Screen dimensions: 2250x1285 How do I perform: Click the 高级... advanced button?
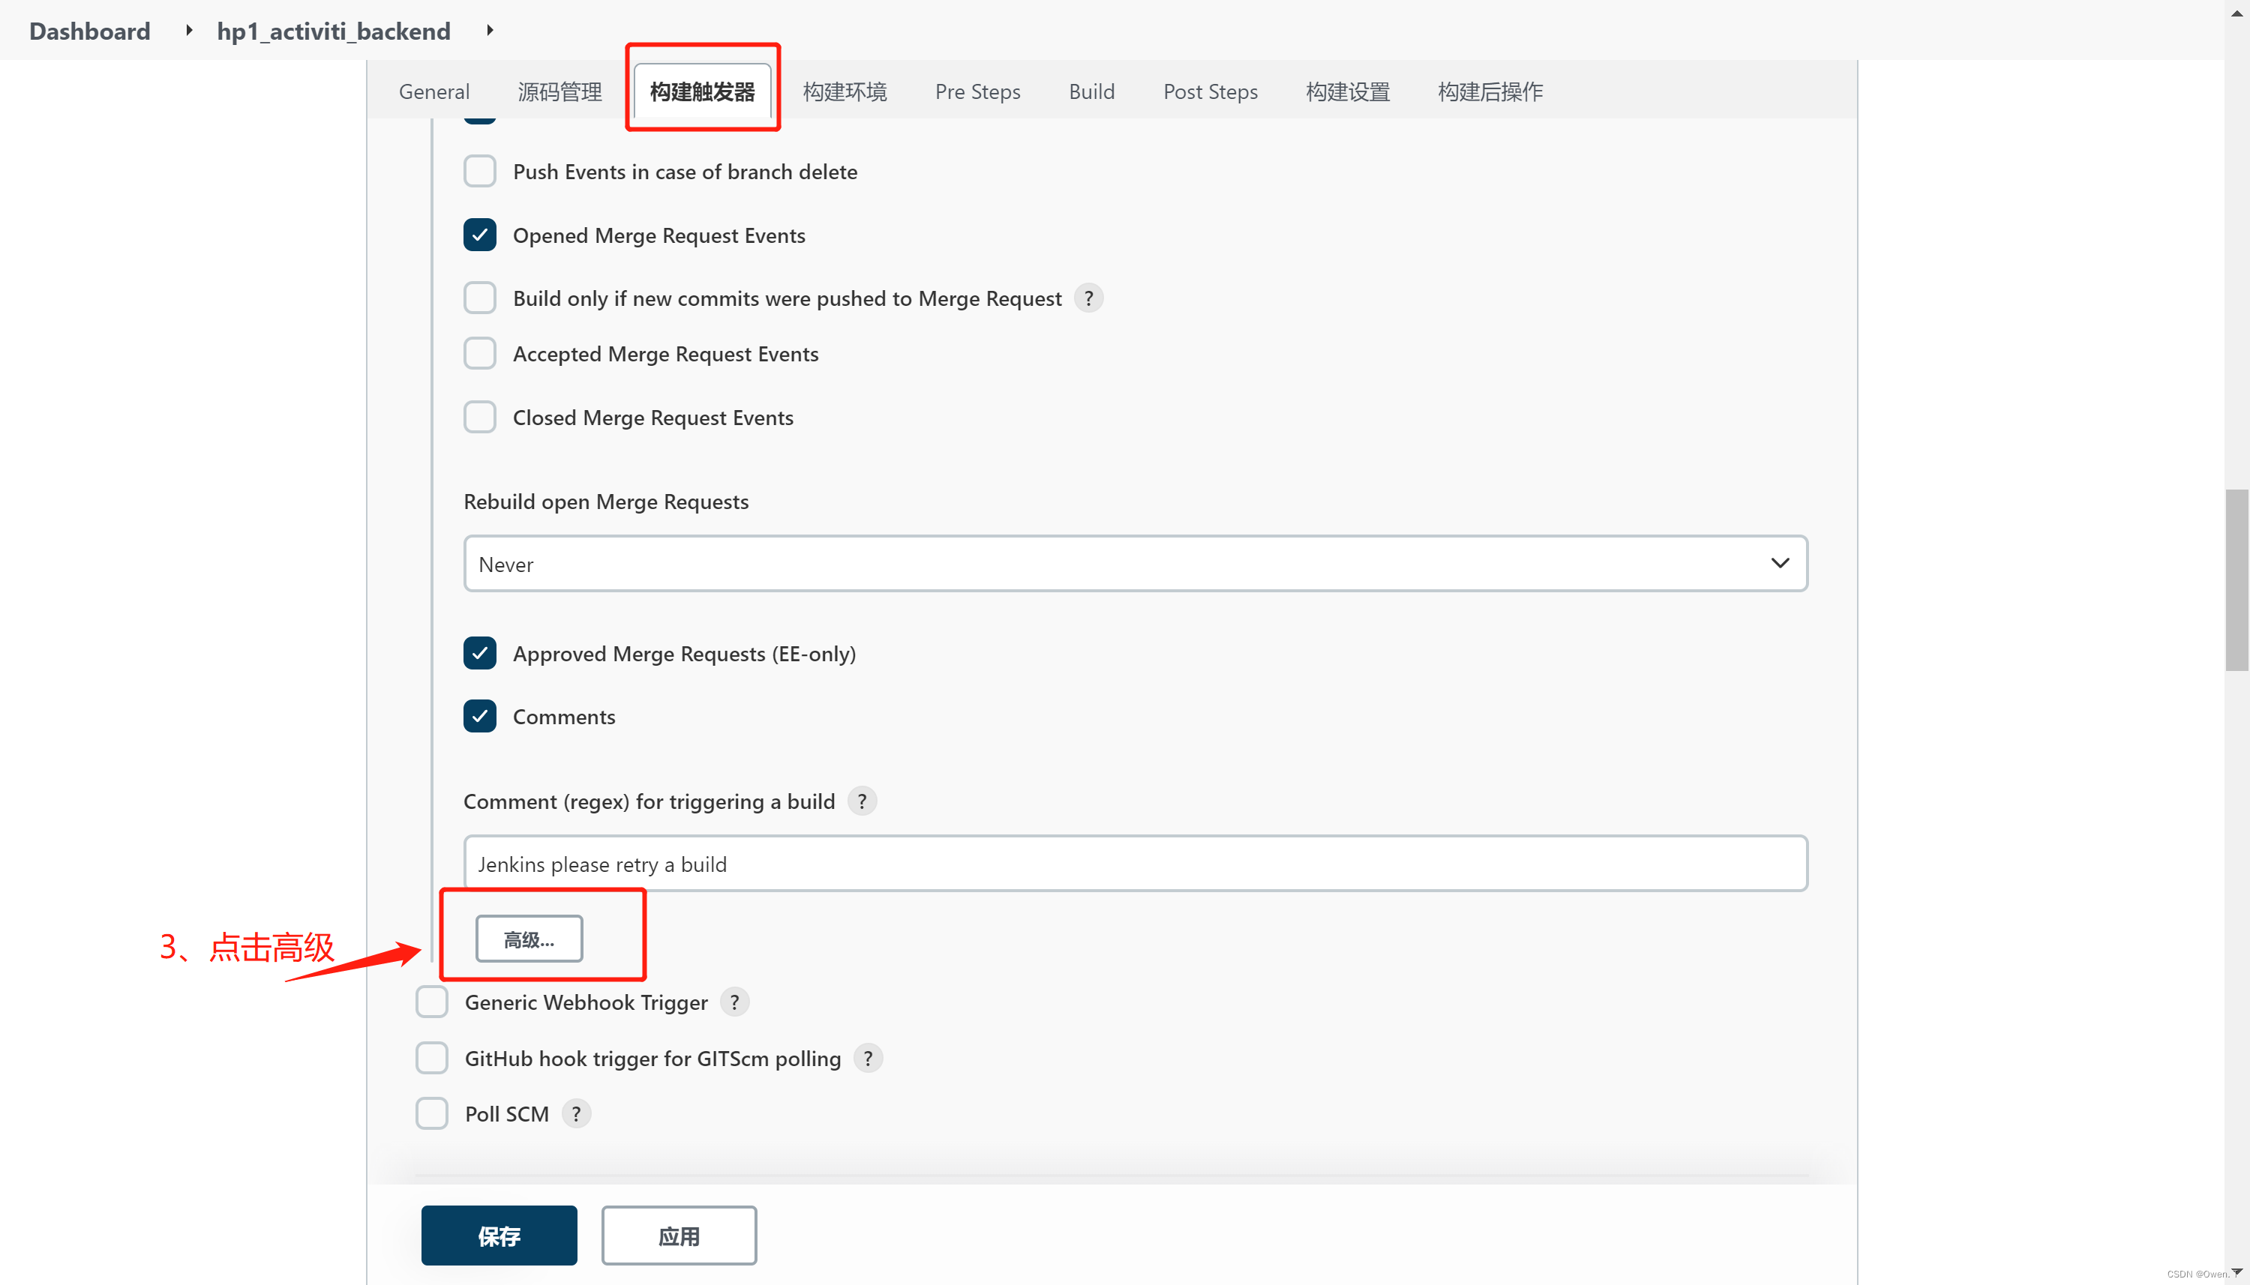click(529, 939)
